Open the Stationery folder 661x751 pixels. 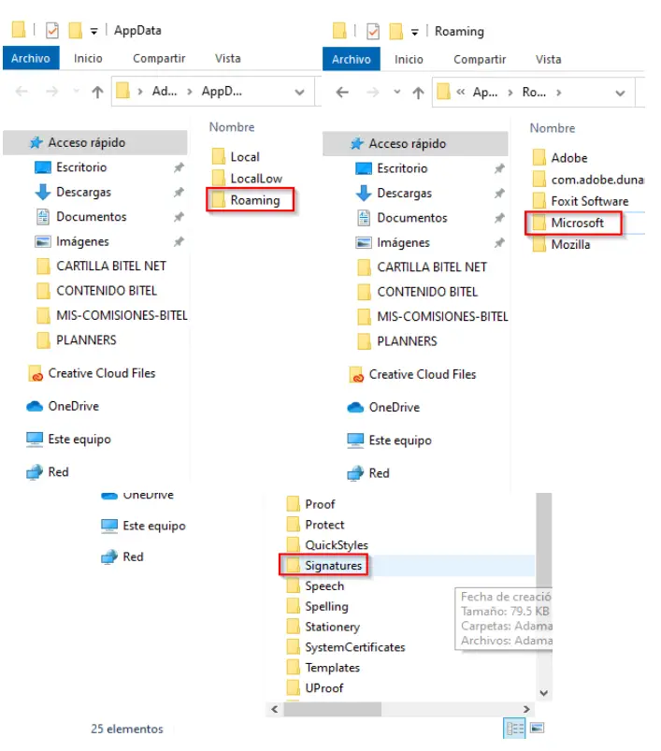pyautogui.click(x=323, y=627)
